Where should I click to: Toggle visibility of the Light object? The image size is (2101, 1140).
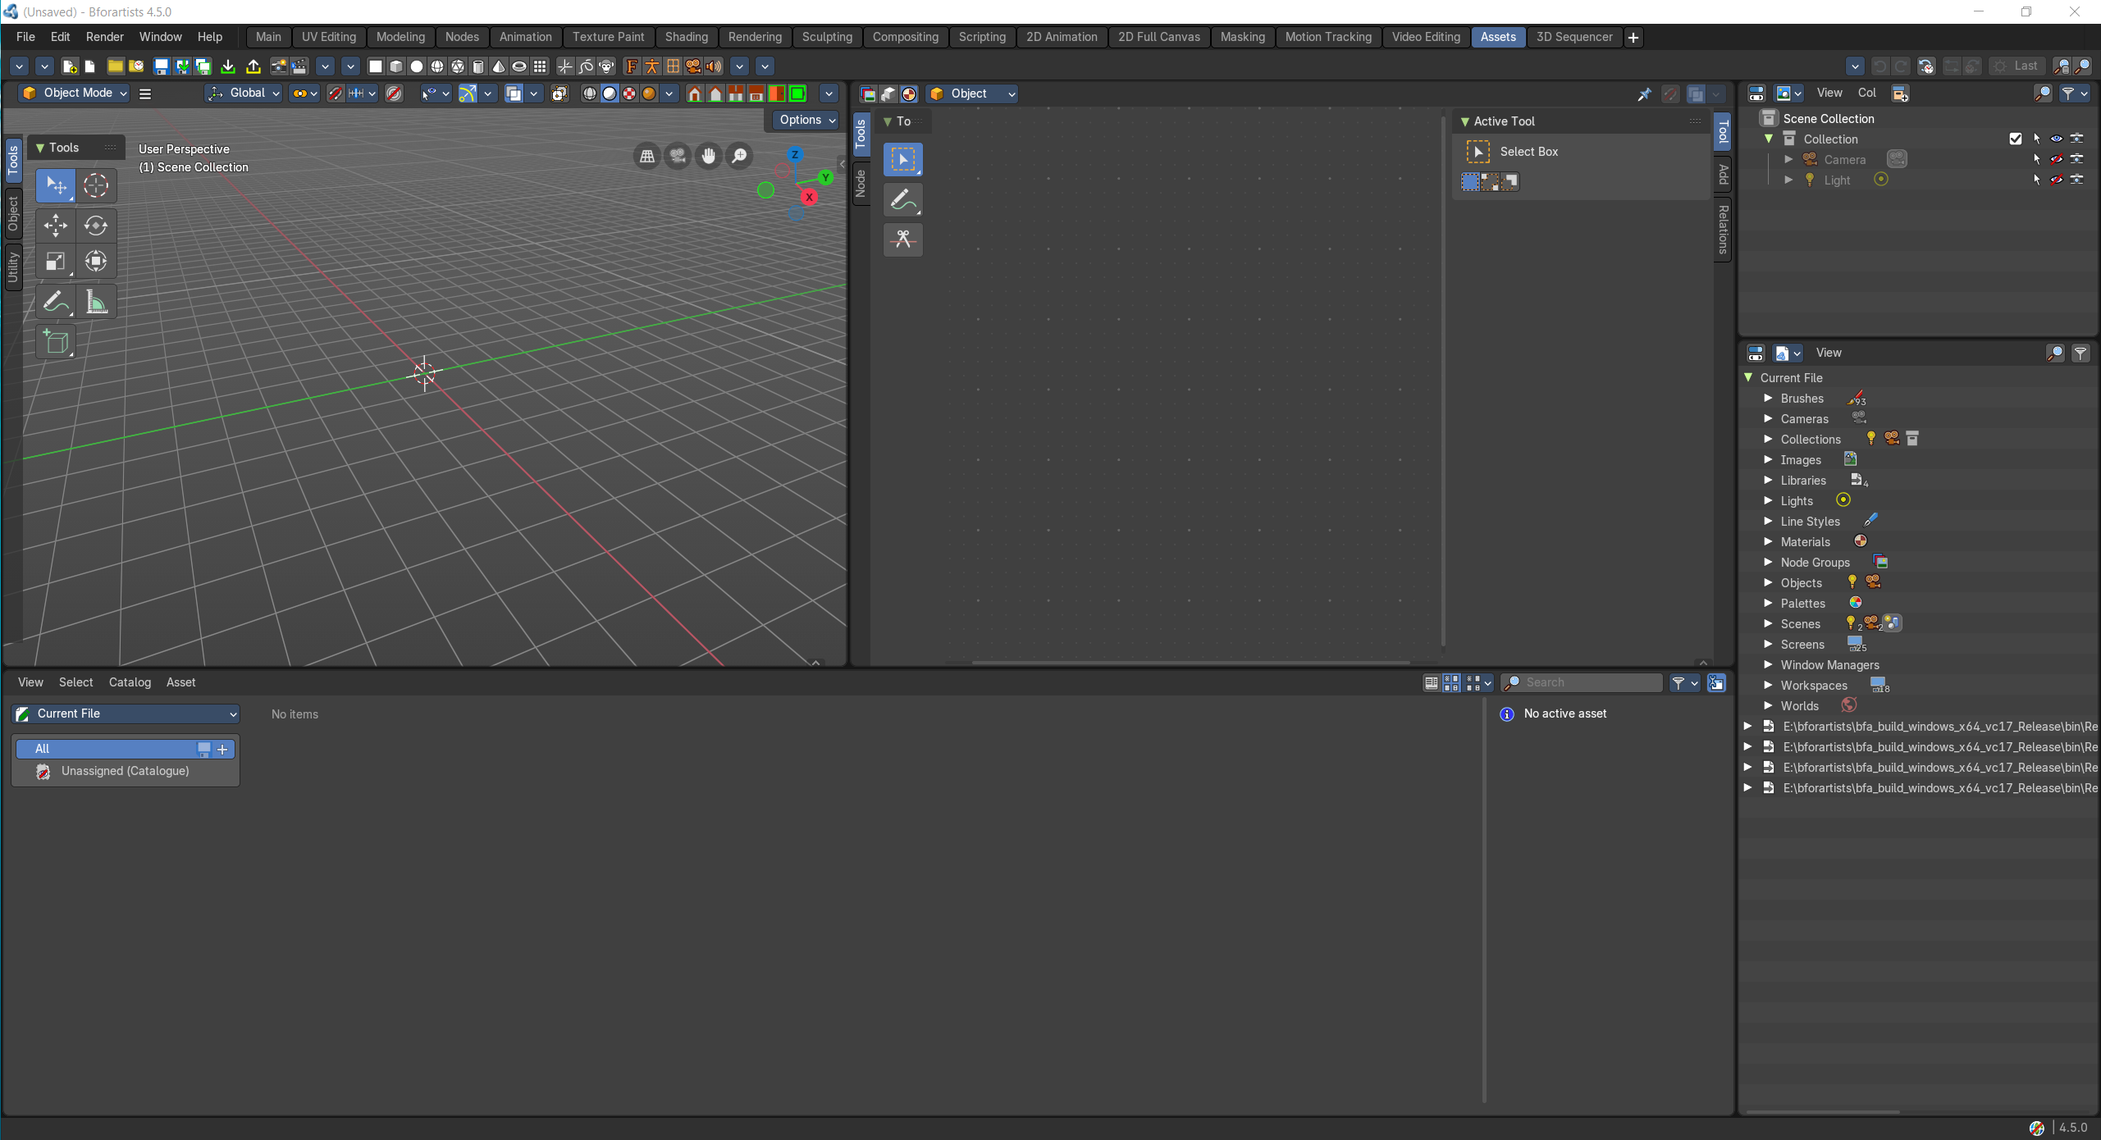click(x=2057, y=180)
